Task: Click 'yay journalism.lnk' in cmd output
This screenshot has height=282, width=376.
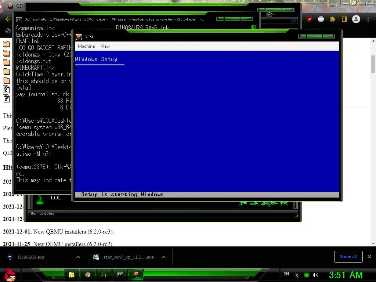Action: coord(43,94)
